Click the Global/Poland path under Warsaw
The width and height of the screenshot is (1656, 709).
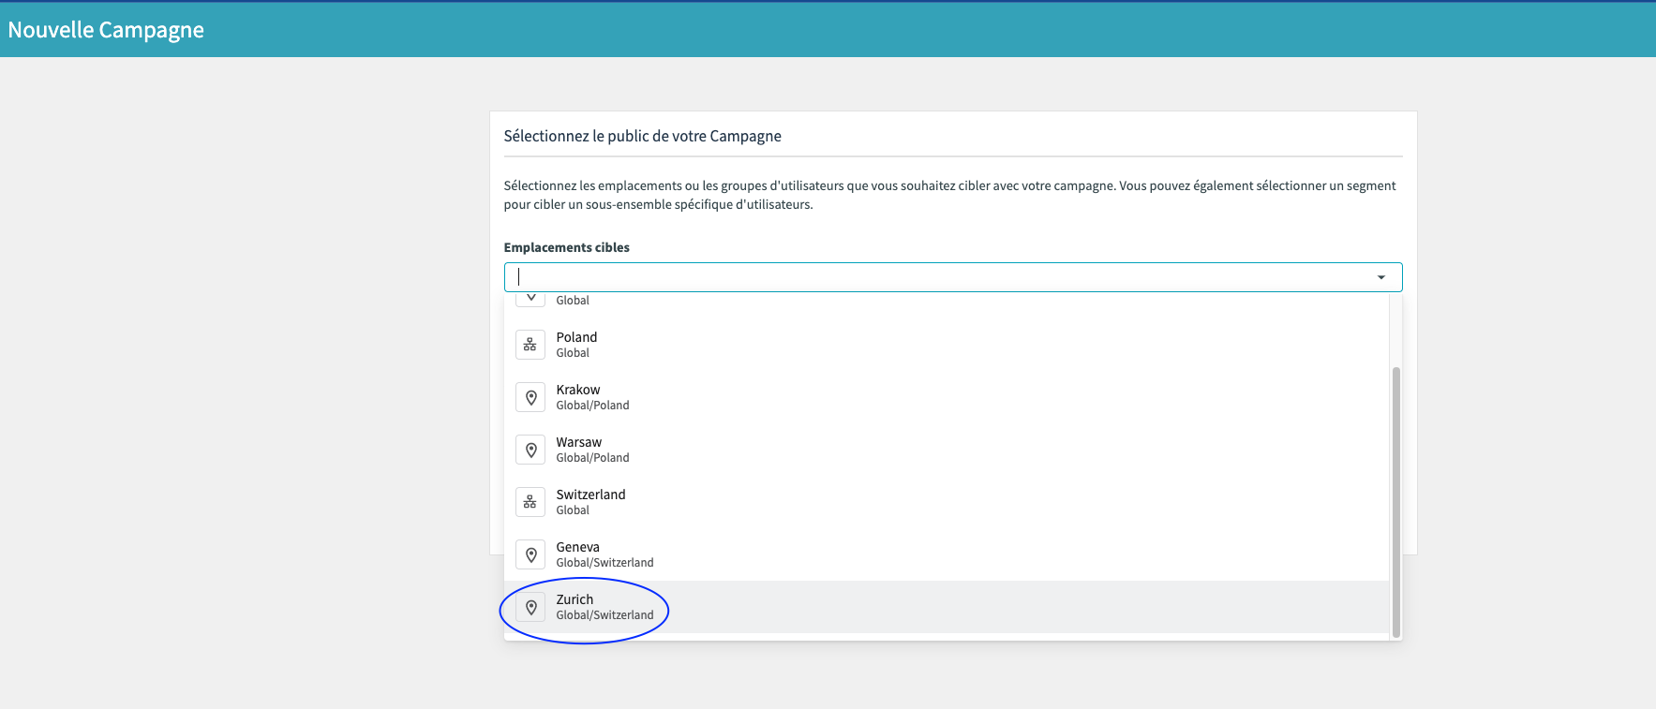592,458
